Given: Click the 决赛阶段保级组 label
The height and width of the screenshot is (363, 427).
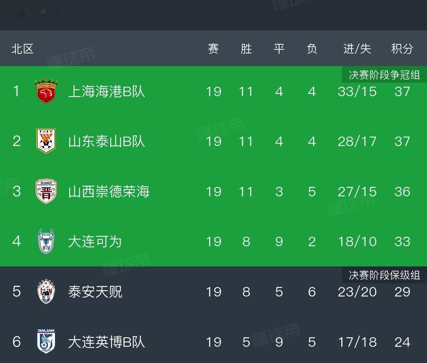Looking at the screenshot, I should 384,275.
